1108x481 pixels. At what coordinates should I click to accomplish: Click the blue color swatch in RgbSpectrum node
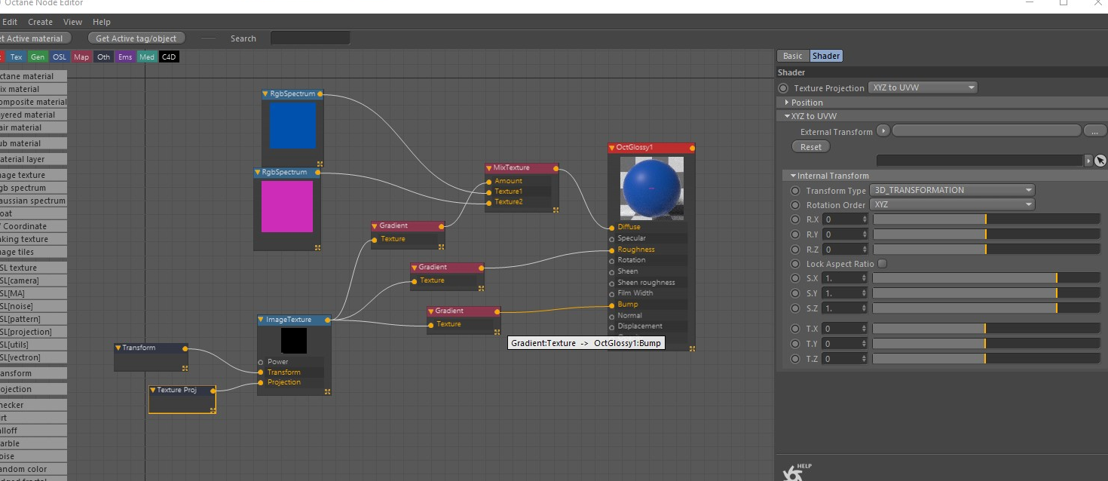[292, 126]
